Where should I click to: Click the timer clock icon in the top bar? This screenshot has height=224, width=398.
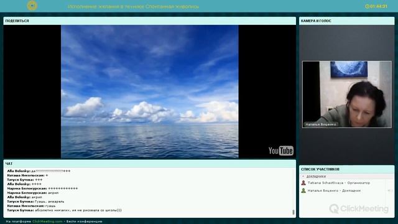(x=367, y=6)
